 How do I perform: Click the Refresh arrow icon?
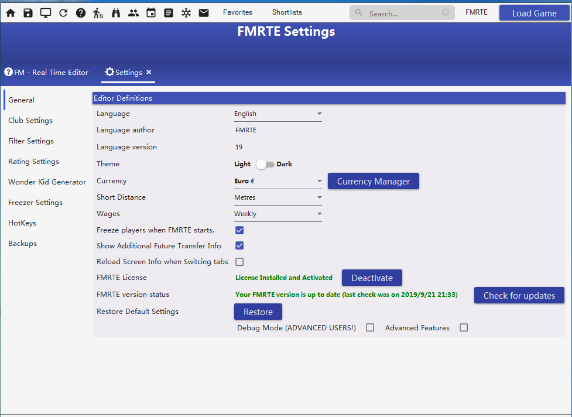coord(63,13)
